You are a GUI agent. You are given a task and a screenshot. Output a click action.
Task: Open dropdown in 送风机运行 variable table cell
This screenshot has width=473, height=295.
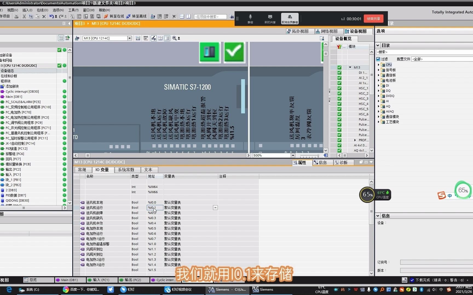215,208
